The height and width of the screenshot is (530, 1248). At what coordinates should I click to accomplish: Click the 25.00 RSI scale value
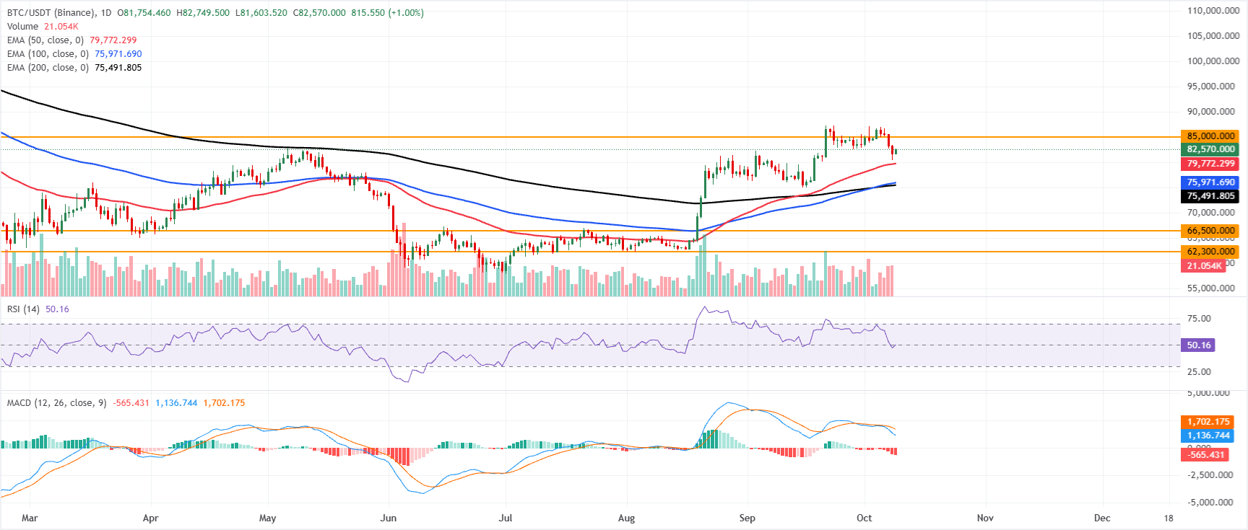coord(1199,372)
